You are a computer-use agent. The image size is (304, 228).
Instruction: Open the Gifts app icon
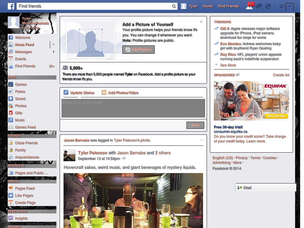click(x=11, y=113)
